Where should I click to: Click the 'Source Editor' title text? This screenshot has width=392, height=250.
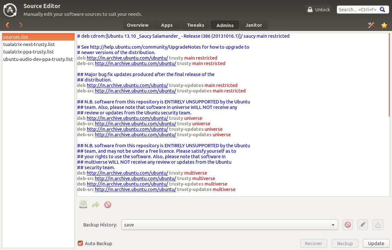pyautogui.click(x=42, y=6)
